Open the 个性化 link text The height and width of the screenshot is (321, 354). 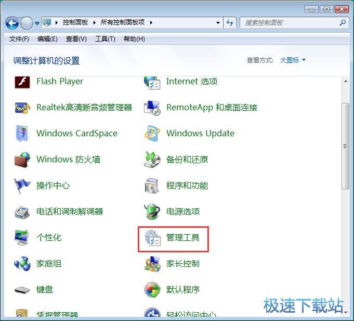(x=49, y=238)
